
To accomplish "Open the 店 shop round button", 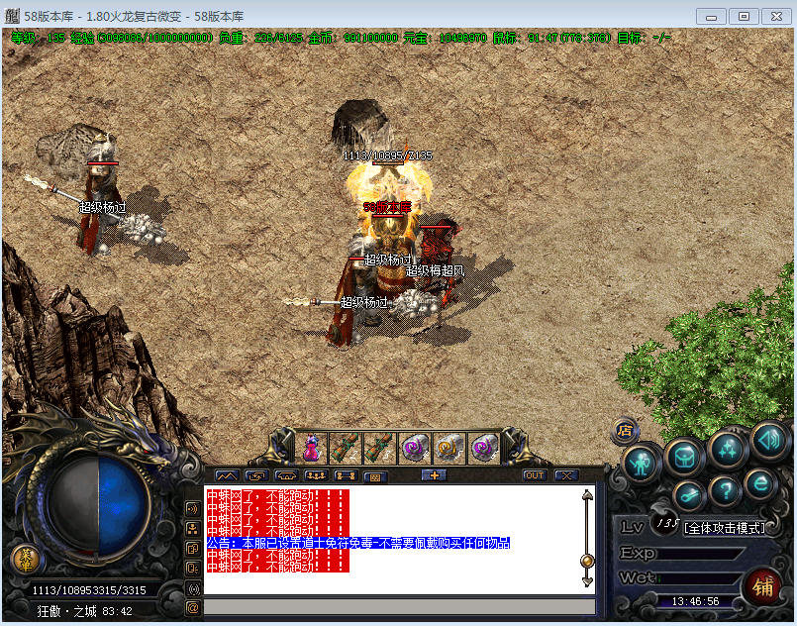I will click(x=625, y=431).
